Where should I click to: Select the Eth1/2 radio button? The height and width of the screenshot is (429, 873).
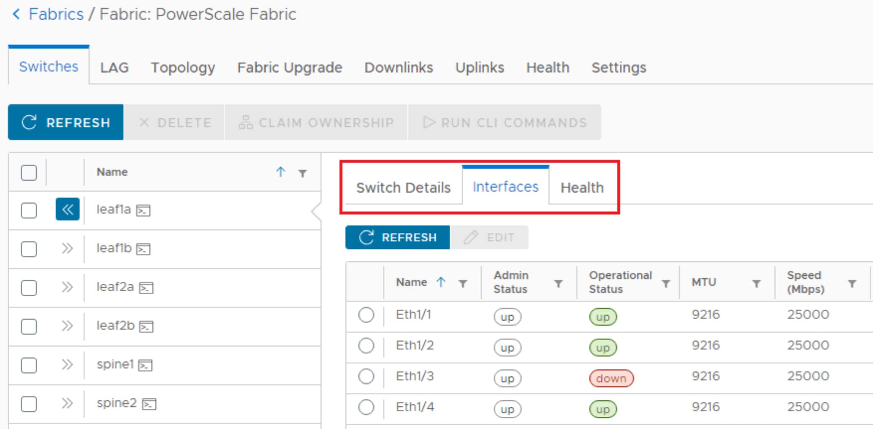(x=366, y=346)
